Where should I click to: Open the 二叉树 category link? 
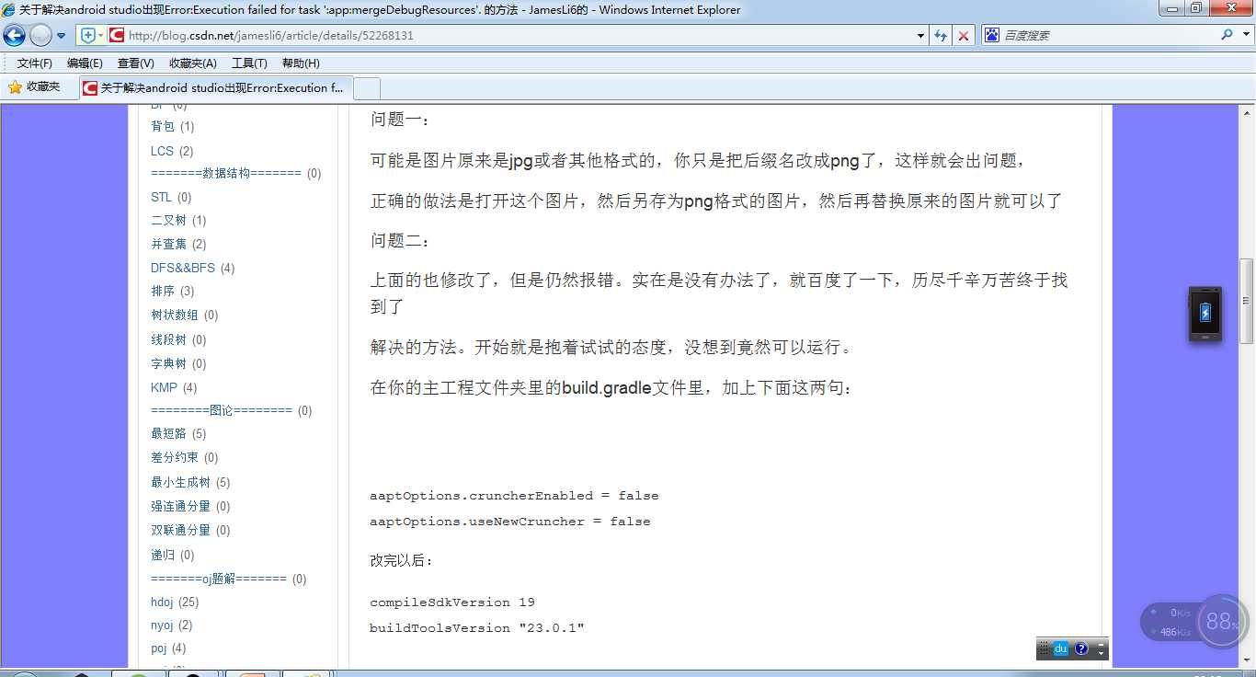[x=168, y=220]
